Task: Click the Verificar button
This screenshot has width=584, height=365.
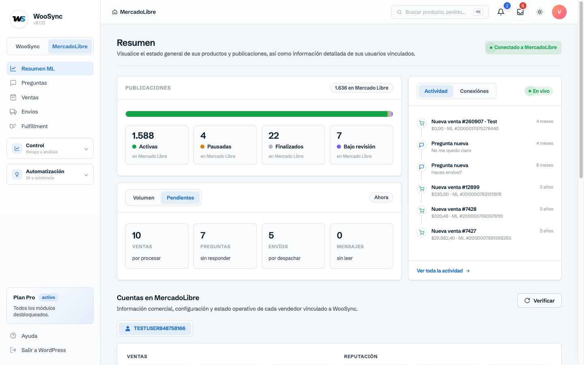Action: 539,301
